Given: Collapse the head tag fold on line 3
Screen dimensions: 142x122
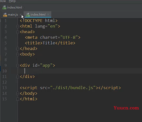Looking at the screenshot, I should [x=18, y=32].
